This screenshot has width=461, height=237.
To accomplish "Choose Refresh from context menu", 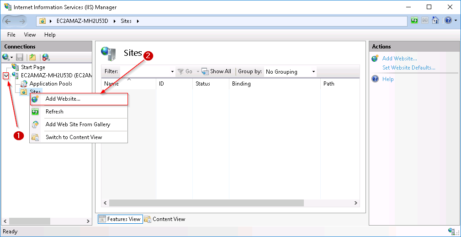I will click(79, 112).
